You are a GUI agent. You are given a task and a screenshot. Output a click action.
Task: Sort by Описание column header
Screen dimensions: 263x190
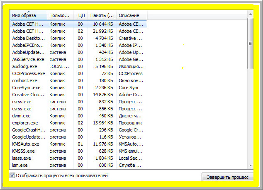131,15
